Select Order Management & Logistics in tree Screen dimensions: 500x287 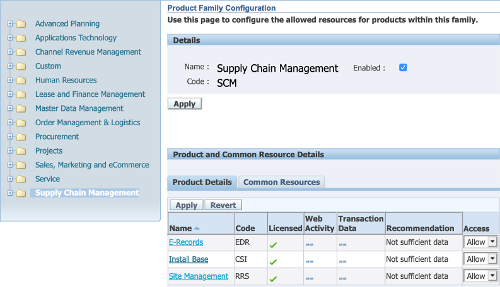[x=88, y=123]
